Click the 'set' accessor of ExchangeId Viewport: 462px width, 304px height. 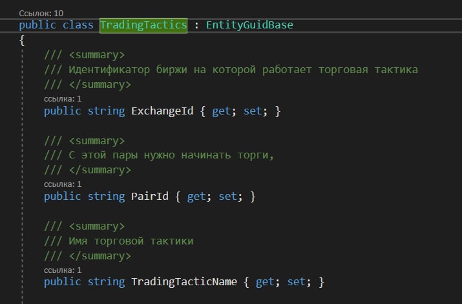point(253,111)
